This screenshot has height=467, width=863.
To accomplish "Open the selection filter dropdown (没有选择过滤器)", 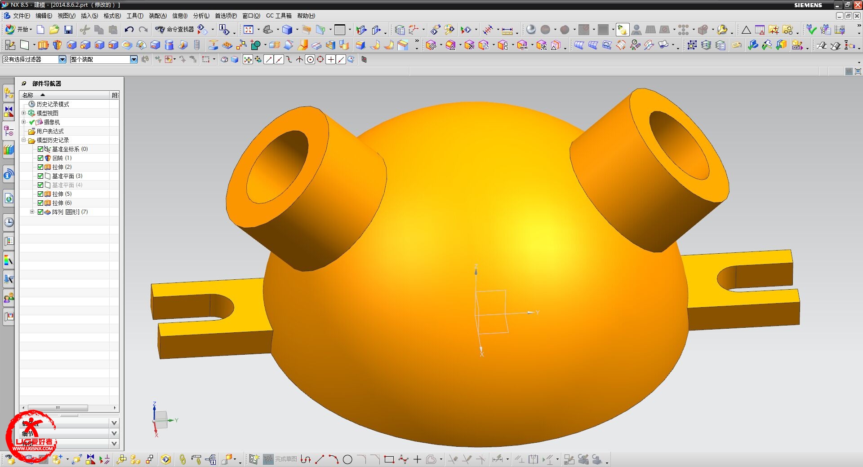I will [62, 59].
